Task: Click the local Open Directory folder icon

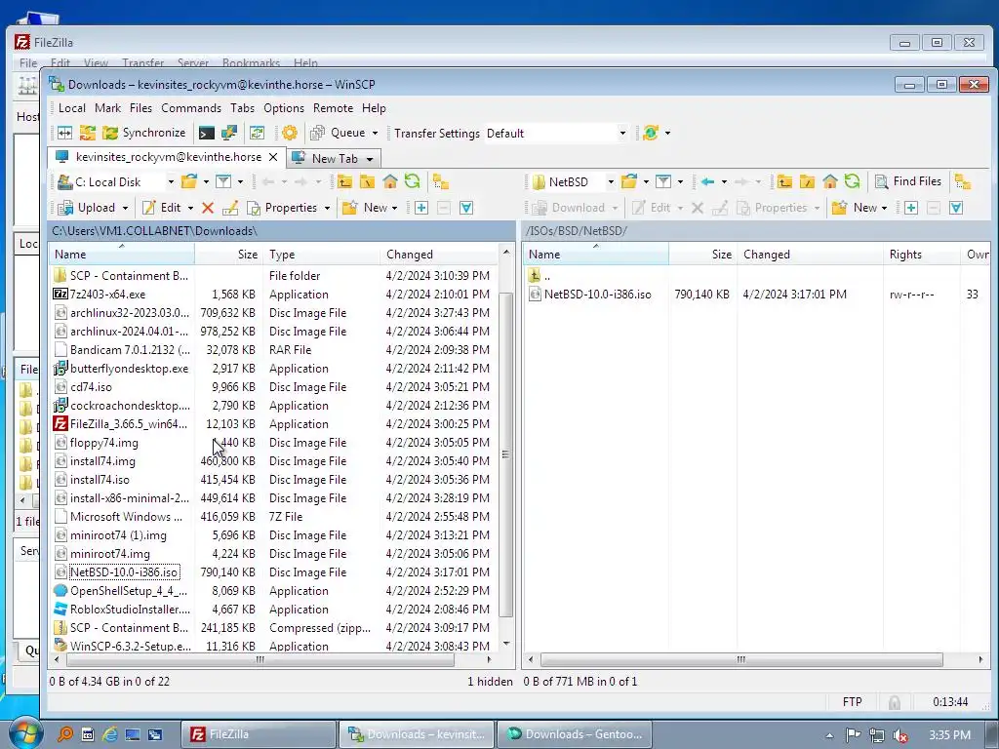Action: point(189,182)
